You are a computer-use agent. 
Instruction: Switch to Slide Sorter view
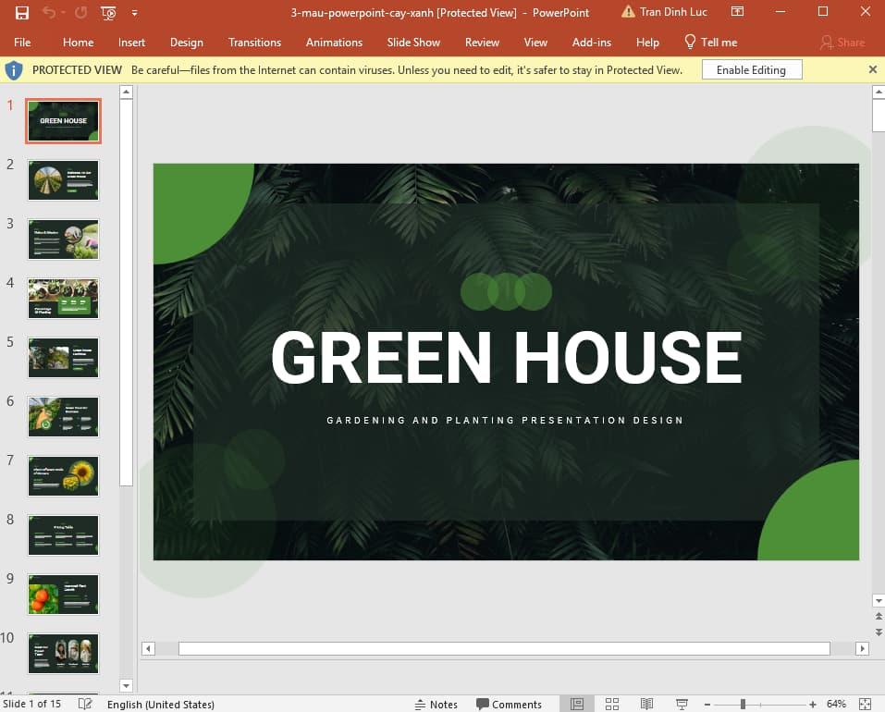[x=612, y=704]
